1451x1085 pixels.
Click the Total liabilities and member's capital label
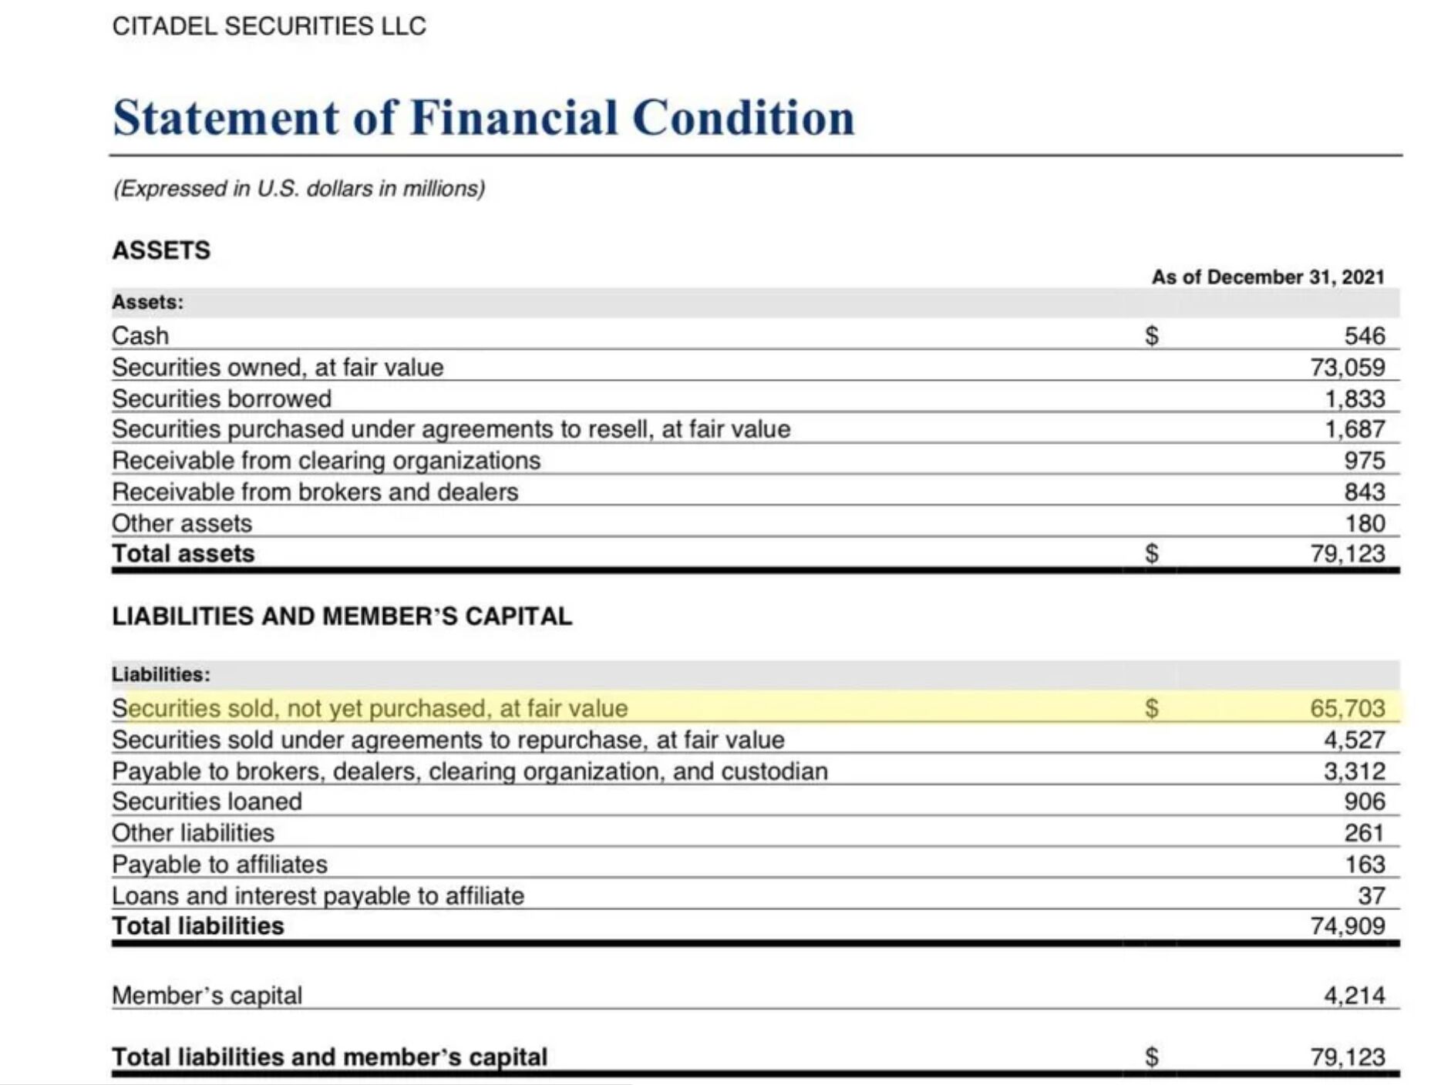[330, 1057]
